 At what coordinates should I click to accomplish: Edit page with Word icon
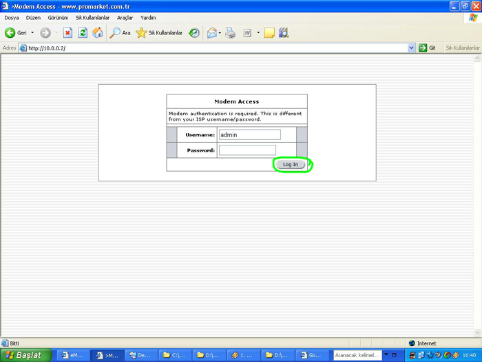247,32
